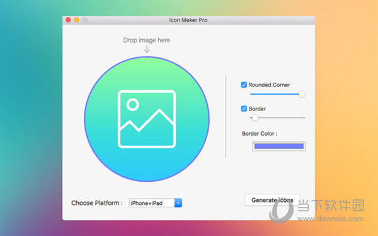Click the iPhone+iPad platform field

click(x=152, y=203)
